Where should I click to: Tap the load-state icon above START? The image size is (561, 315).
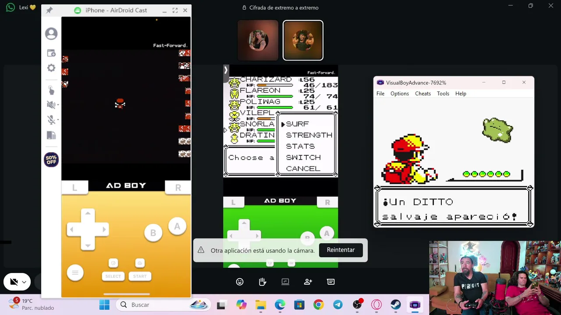[140, 263]
